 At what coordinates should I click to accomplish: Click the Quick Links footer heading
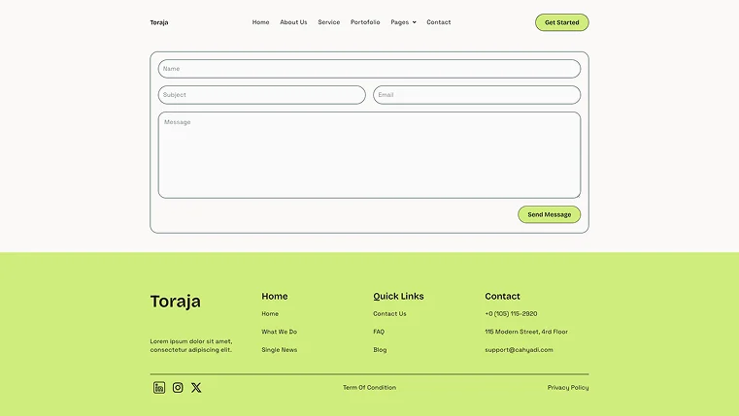pos(399,296)
